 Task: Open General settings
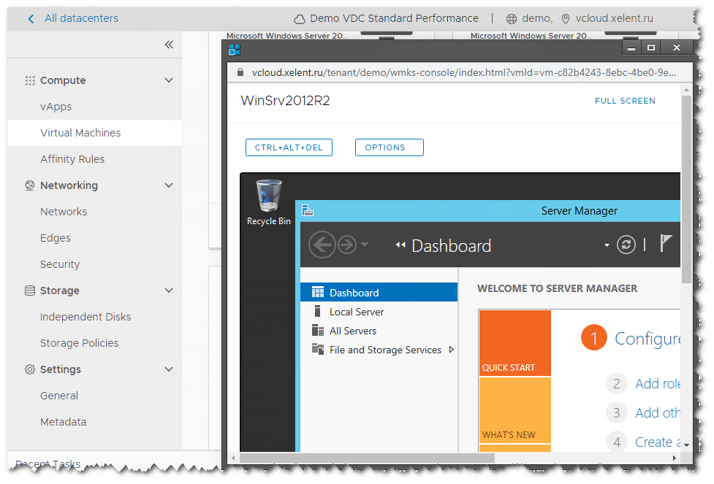coord(58,396)
